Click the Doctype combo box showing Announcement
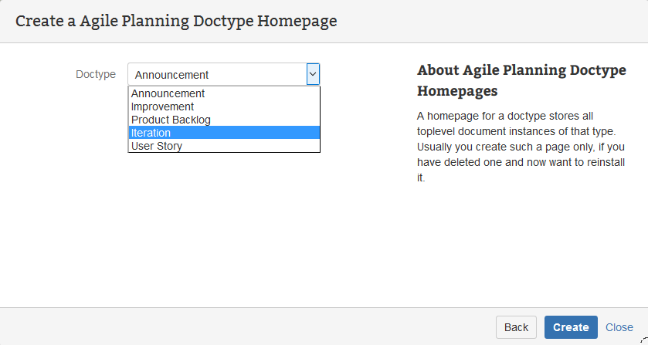This screenshot has height=345, width=648. click(216, 75)
